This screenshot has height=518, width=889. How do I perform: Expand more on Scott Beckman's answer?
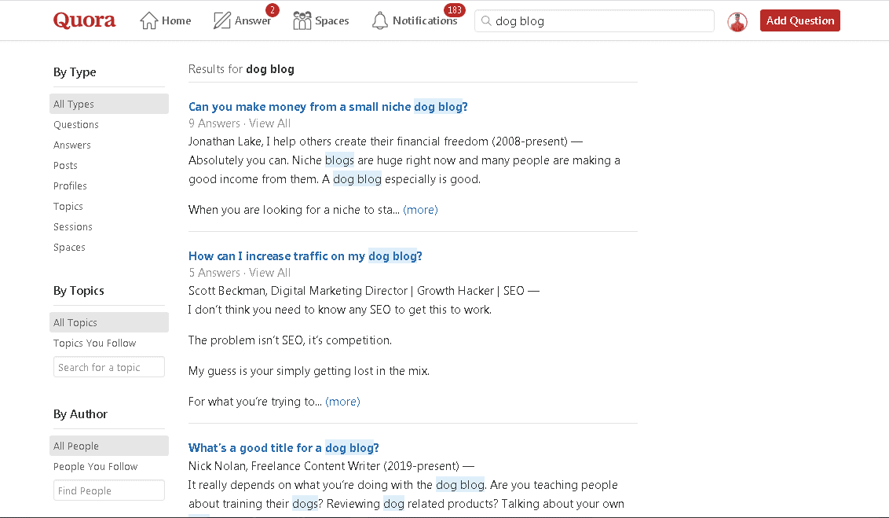coord(342,401)
